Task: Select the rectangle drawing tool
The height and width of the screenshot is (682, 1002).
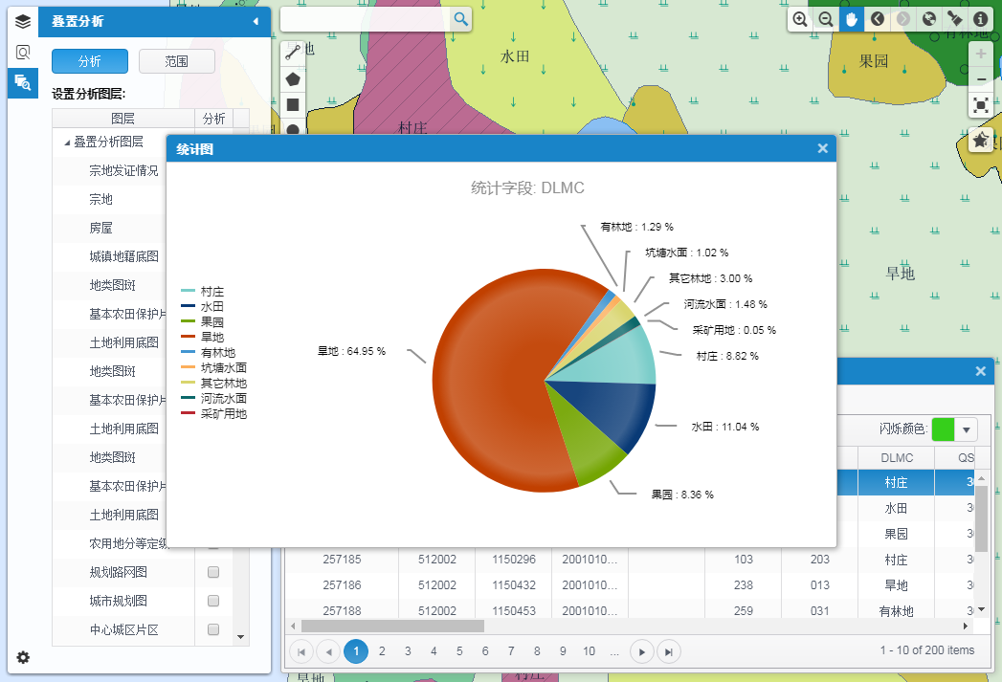Action: point(293,104)
